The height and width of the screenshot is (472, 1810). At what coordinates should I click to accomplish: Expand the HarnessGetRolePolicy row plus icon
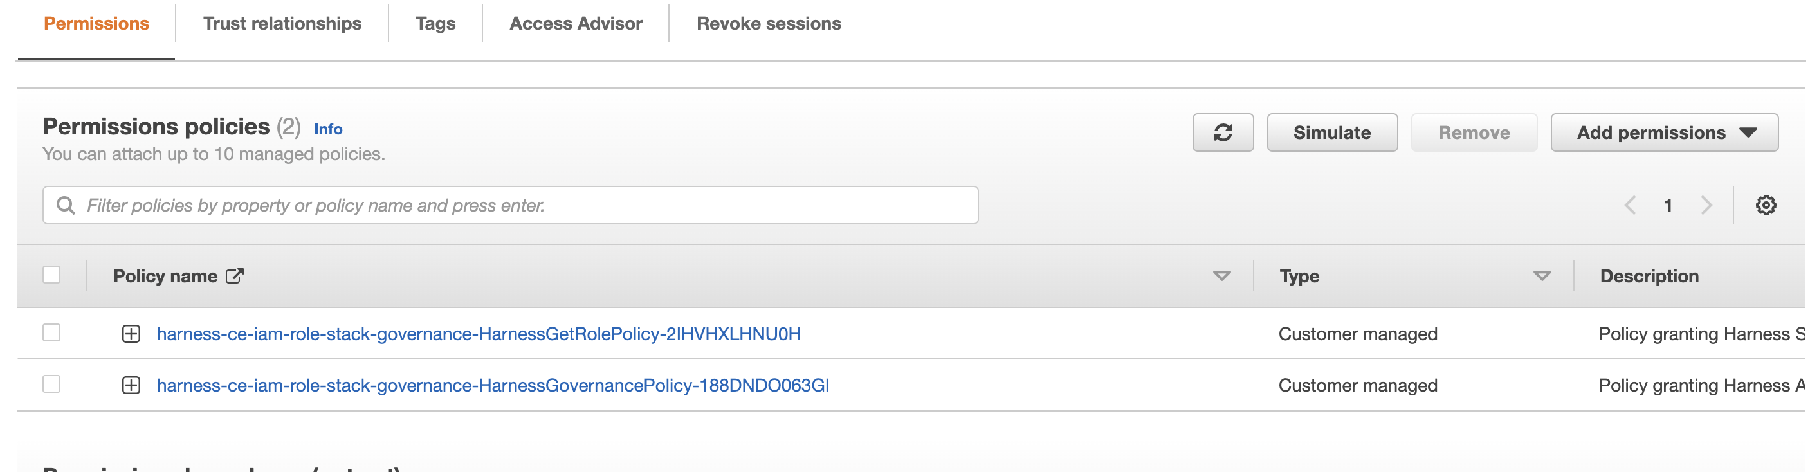(131, 334)
